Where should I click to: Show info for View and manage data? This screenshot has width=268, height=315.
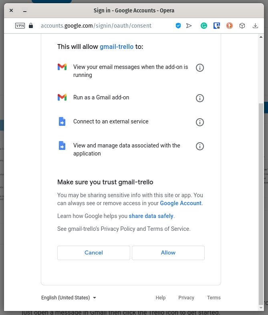point(200,146)
